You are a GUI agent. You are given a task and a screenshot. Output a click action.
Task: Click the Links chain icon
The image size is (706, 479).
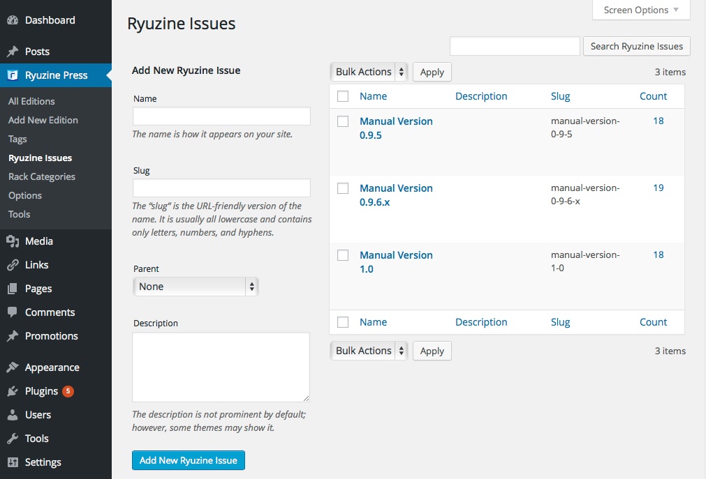13,265
